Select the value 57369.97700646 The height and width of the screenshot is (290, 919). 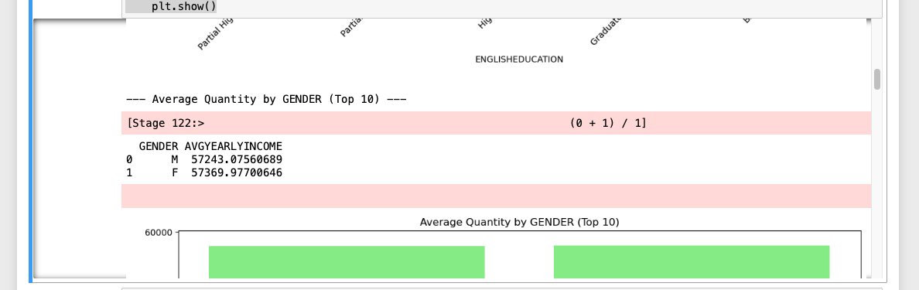(x=237, y=172)
